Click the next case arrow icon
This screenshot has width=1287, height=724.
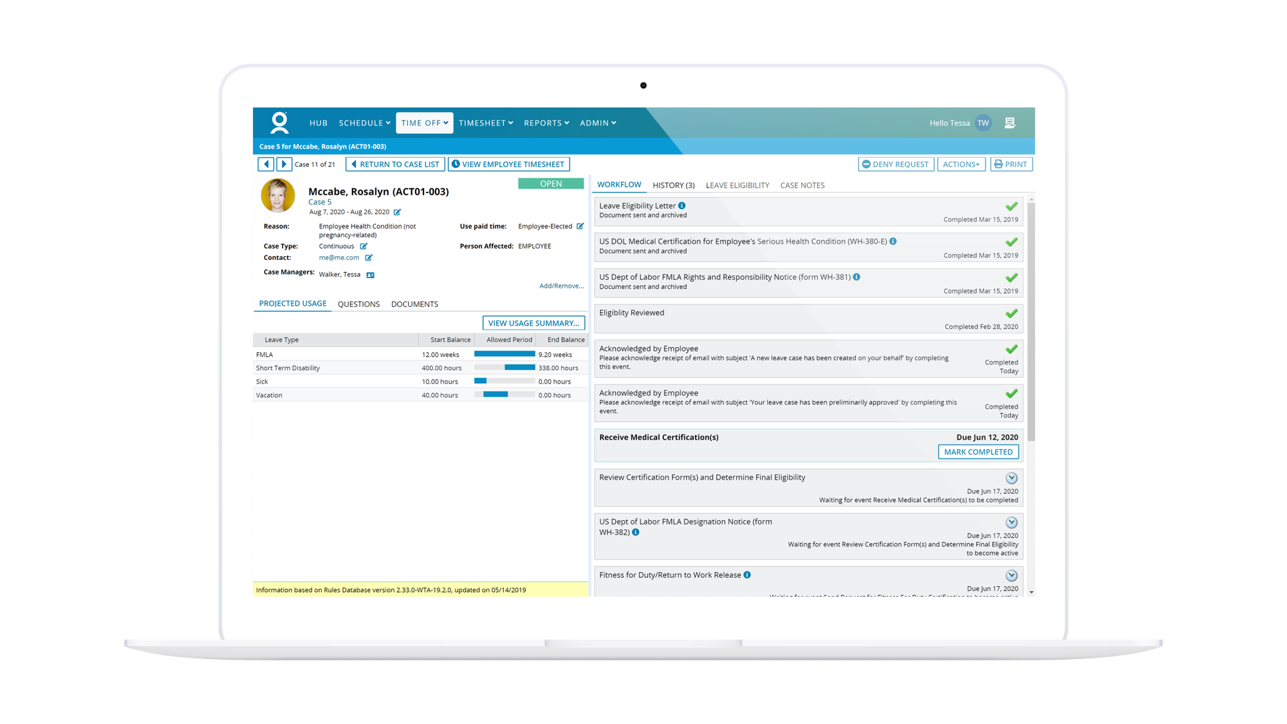tap(284, 164)
